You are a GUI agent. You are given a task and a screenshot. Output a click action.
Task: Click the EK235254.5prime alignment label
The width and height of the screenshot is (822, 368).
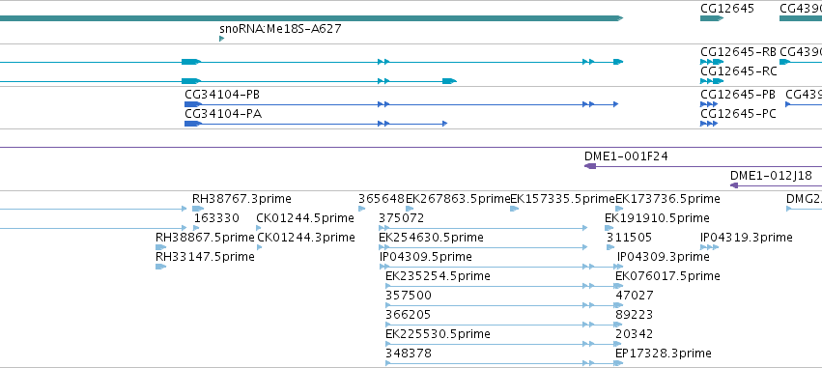coord(438,275)
